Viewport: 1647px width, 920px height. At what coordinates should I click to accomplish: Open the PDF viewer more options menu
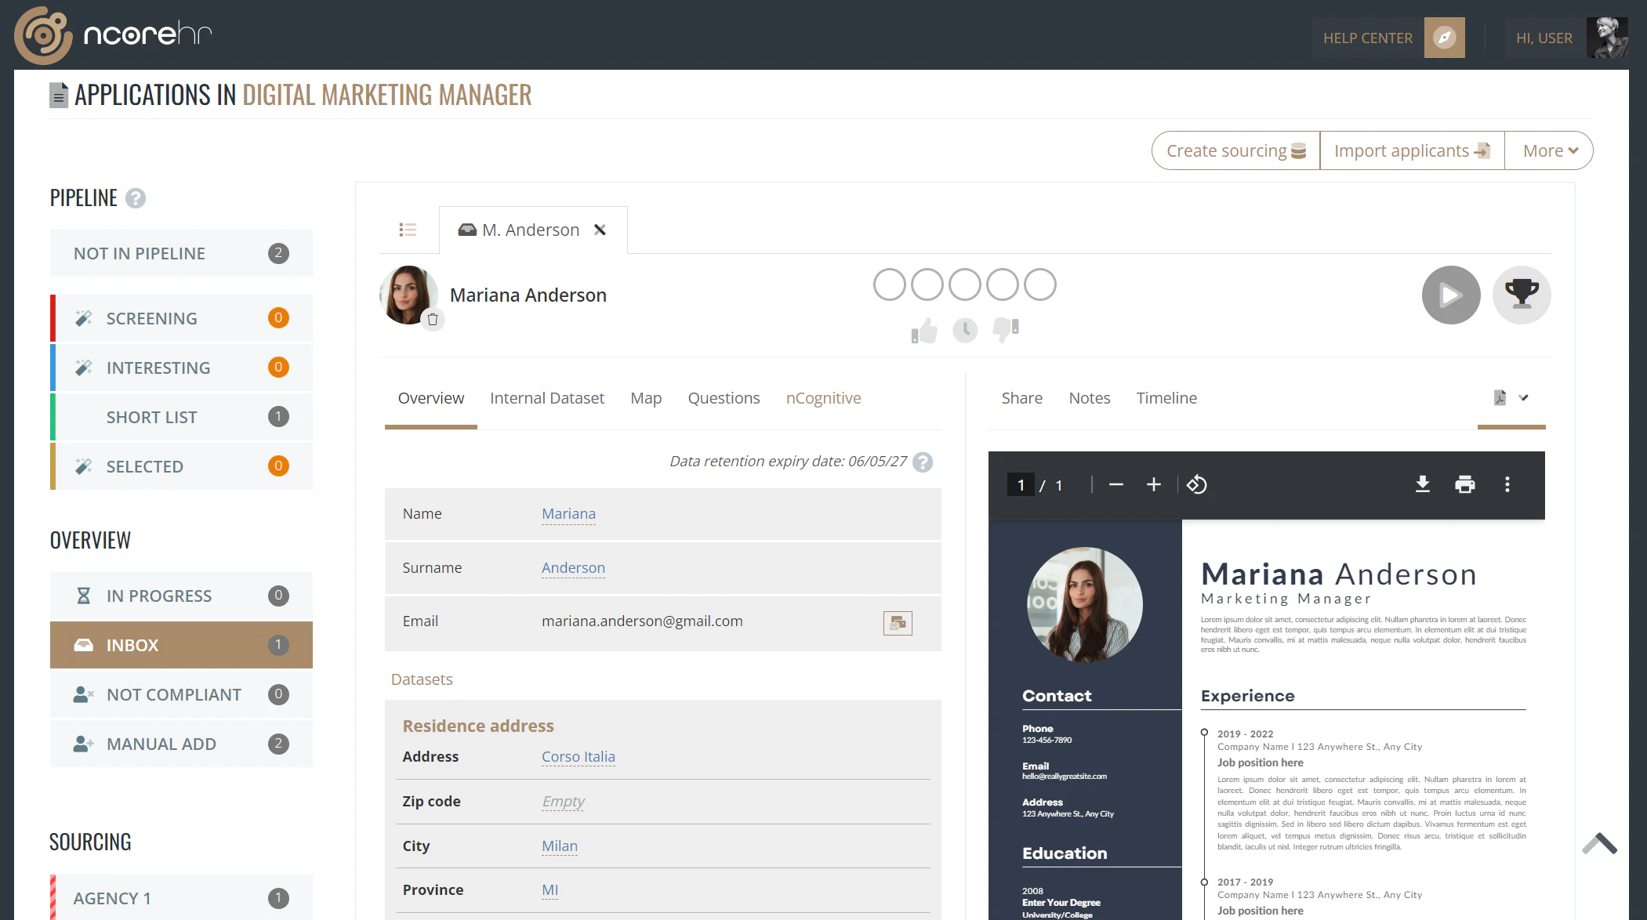[1507, 484]
